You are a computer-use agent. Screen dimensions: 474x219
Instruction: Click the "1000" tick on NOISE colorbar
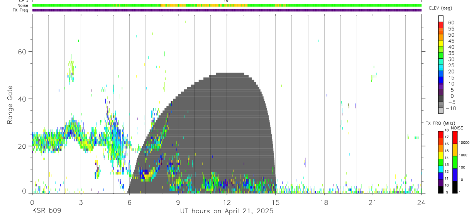pyautogui.click(x=464, y=155)
